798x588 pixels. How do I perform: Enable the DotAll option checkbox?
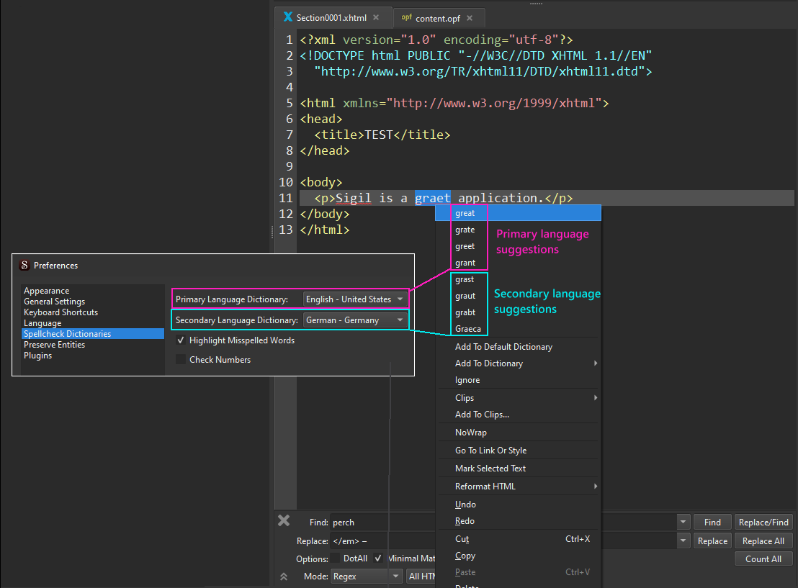click(335, 558)
